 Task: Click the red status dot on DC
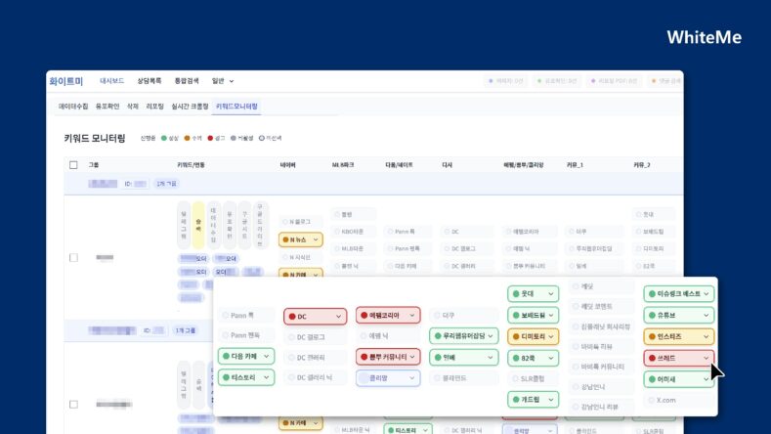point(292,317)
